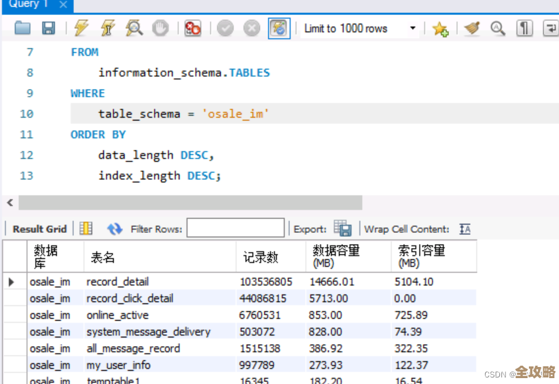Enable auto-commit with the highlighted toolbar toggle
Viewport: 559px width, 384px height.
pos(278,28)
